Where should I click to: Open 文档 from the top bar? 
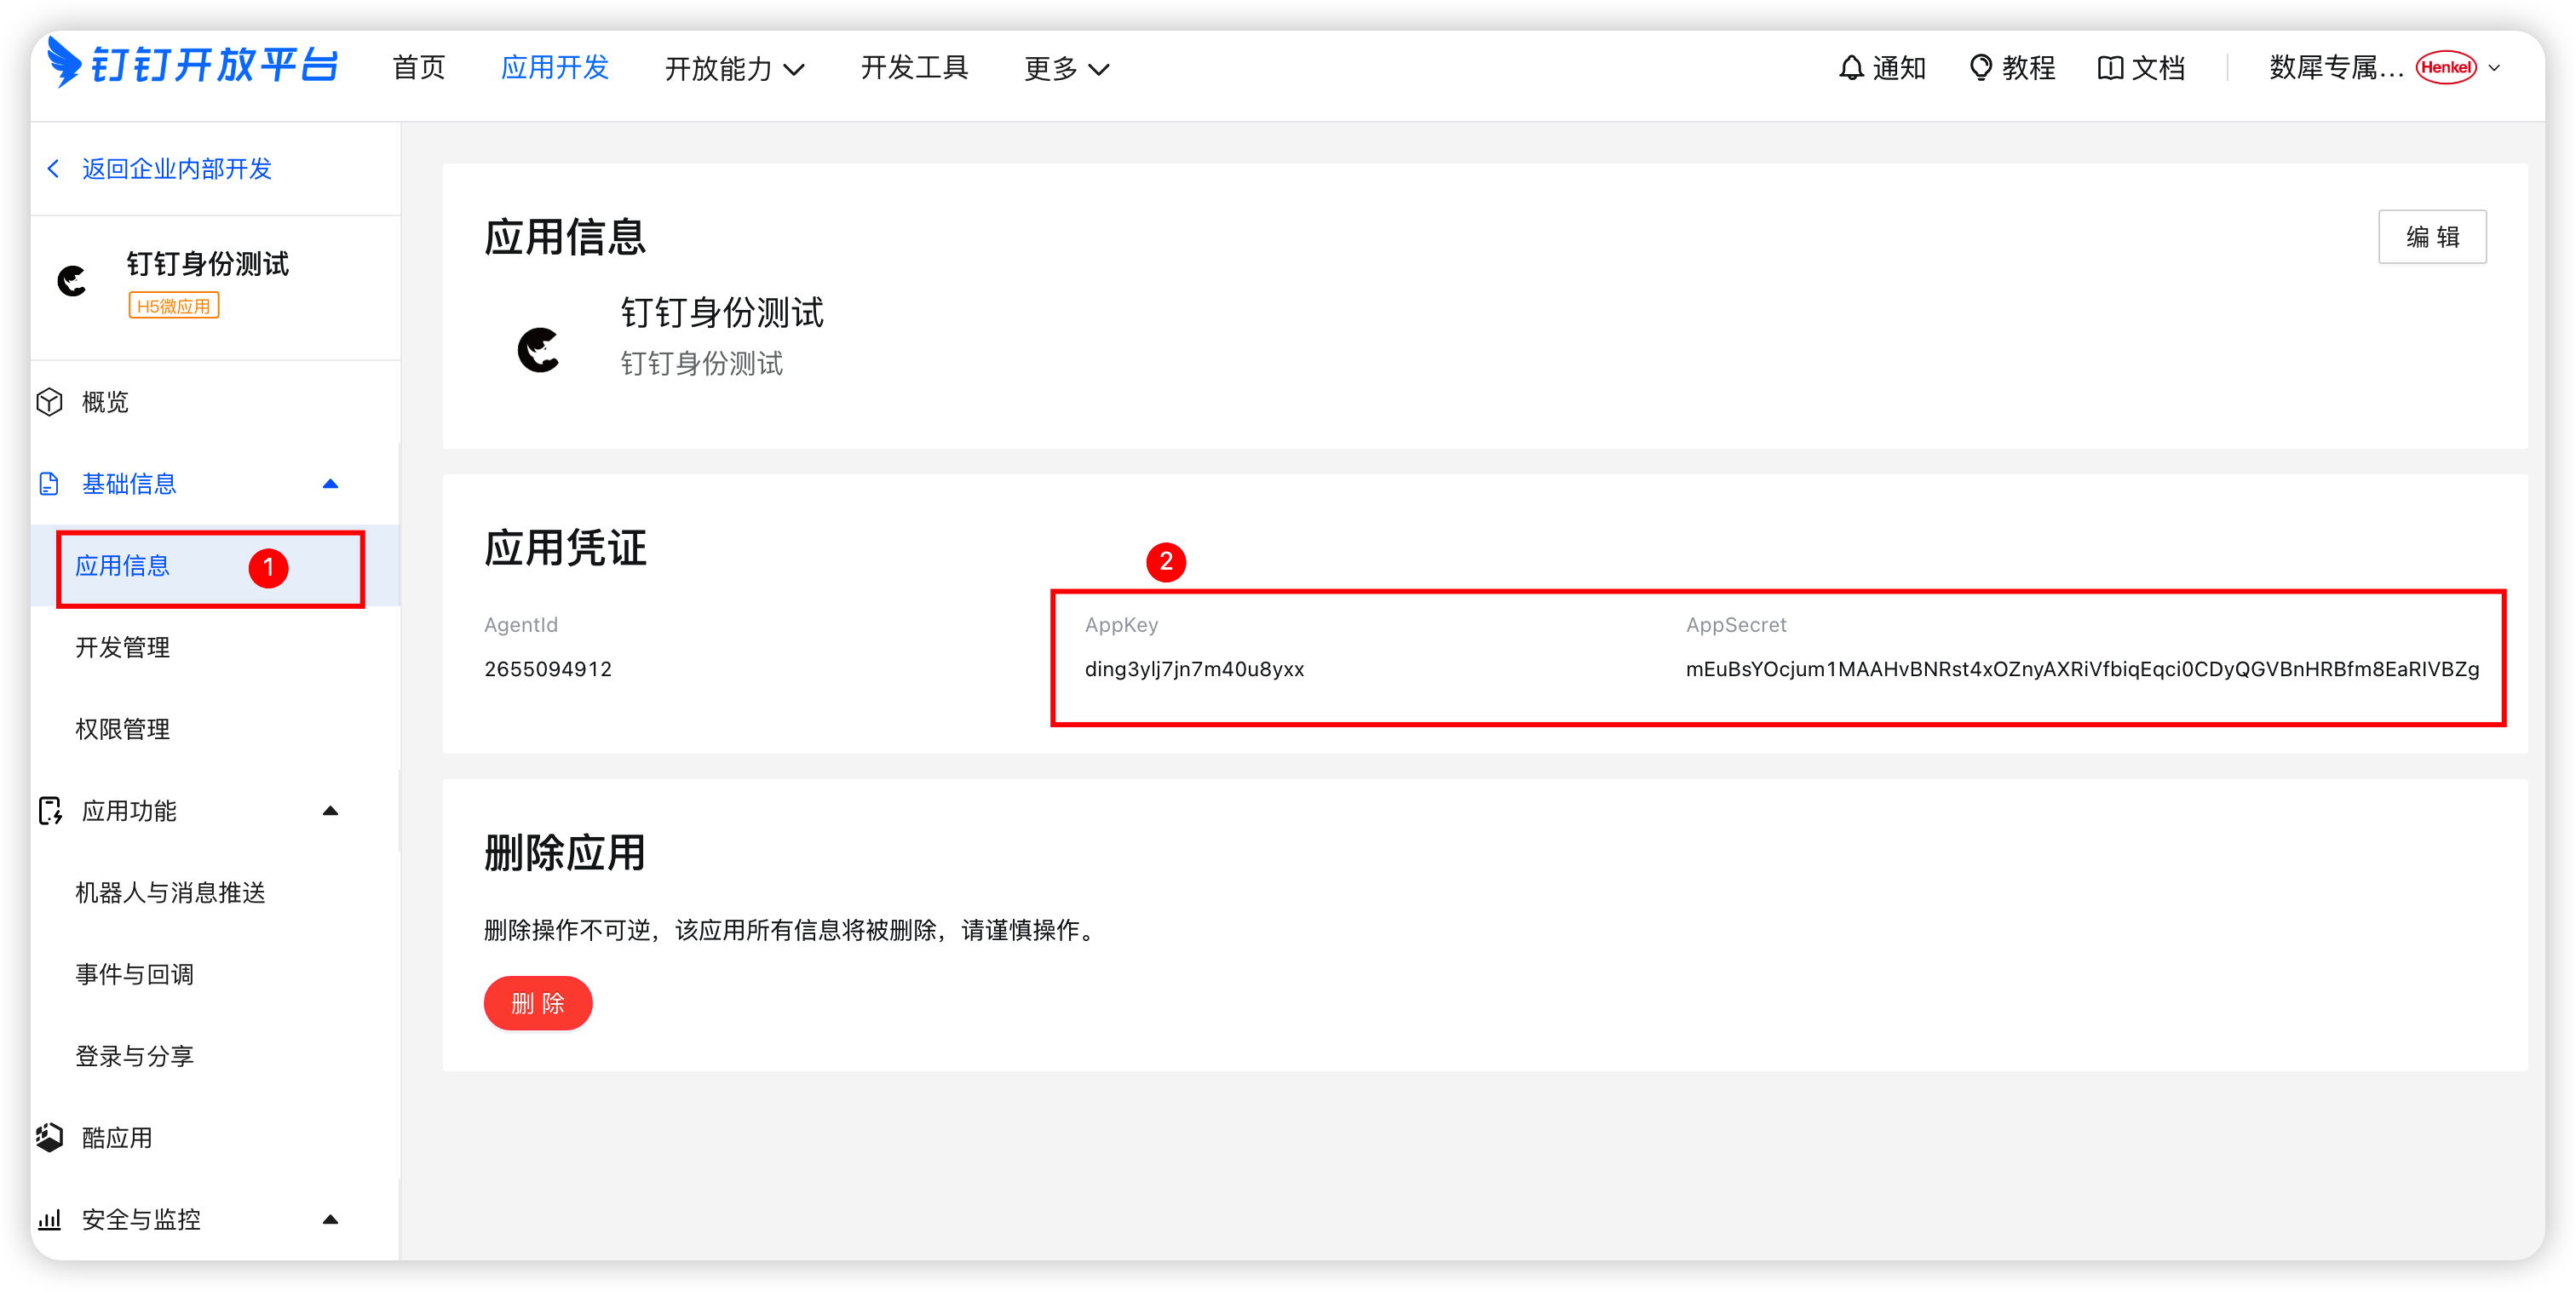pos(2141,68)
